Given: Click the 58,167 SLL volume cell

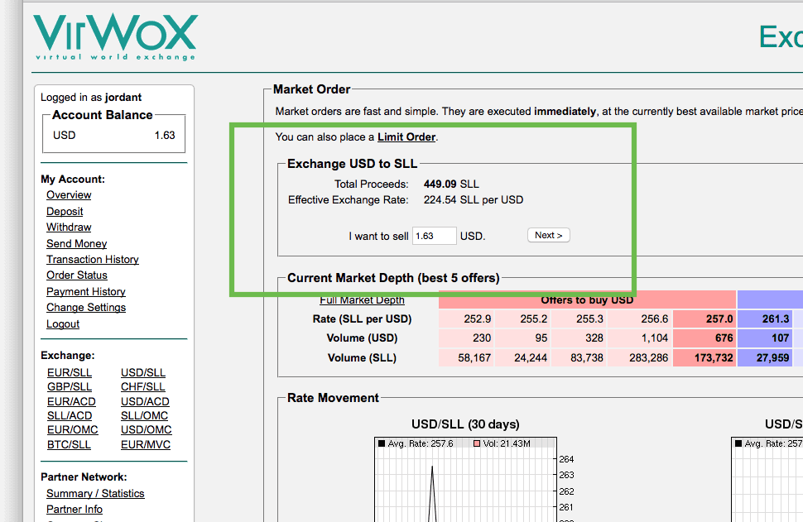Looking at the screenshot, I should pos(466,357).
